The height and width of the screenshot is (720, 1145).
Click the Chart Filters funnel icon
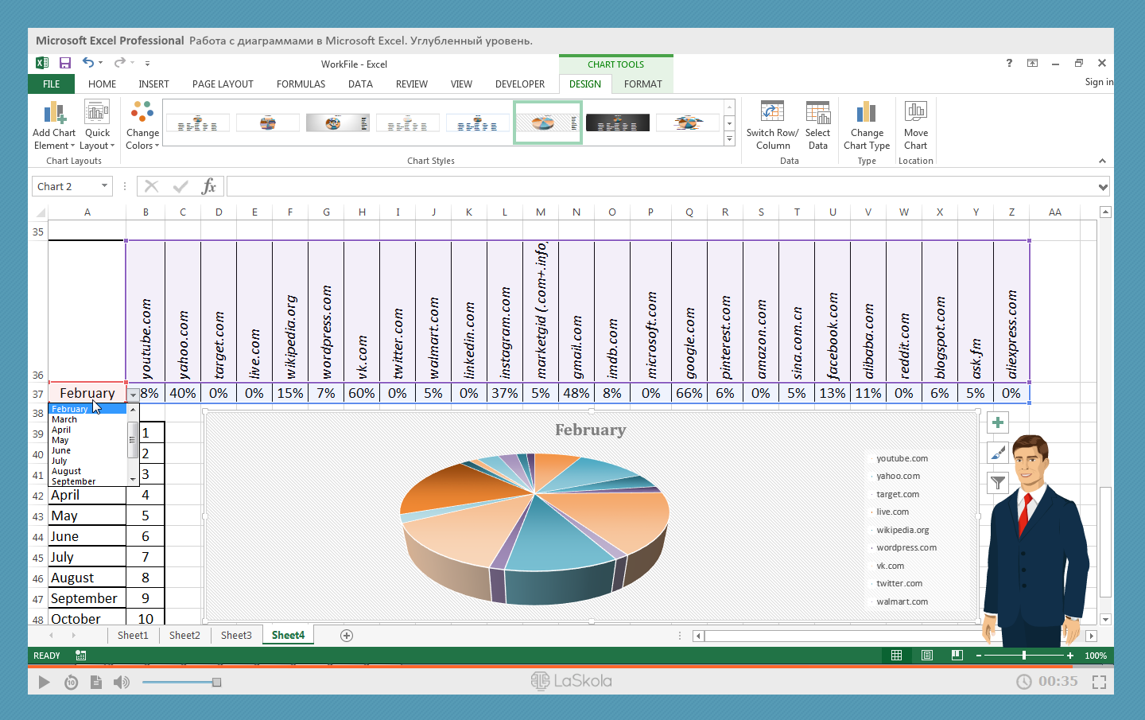coord(998,482)
